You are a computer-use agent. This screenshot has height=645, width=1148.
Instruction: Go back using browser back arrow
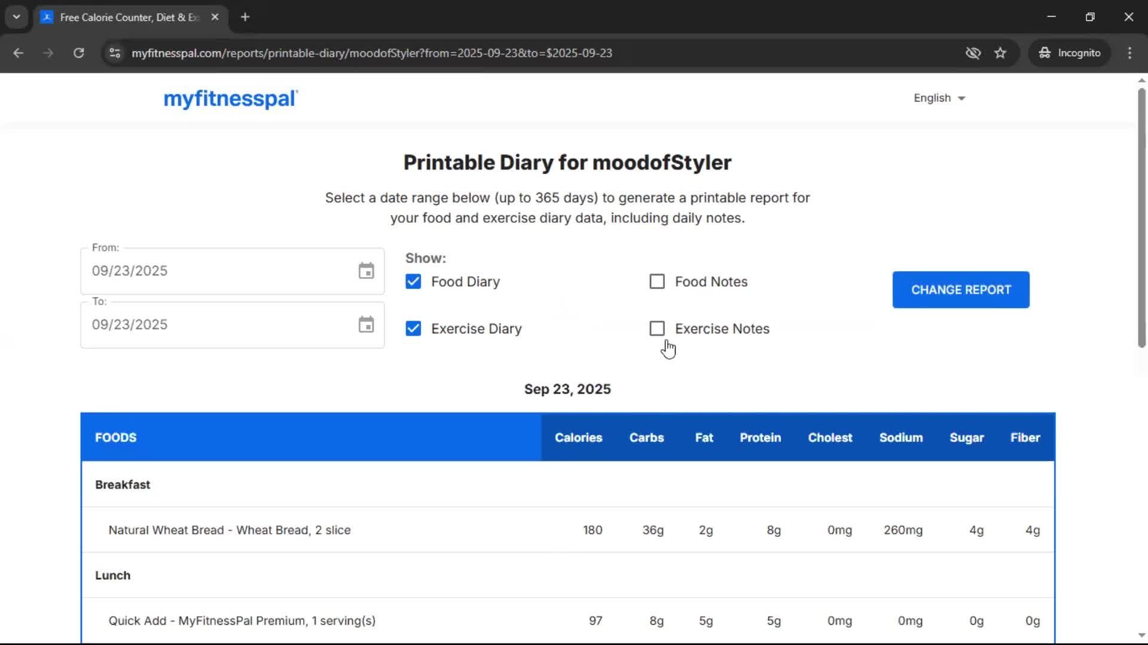pos(19,53)
